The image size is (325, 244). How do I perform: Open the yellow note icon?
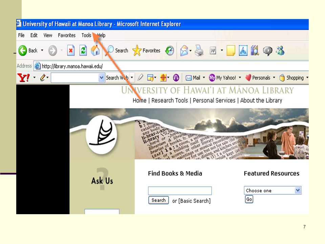[x=231, y=50]
